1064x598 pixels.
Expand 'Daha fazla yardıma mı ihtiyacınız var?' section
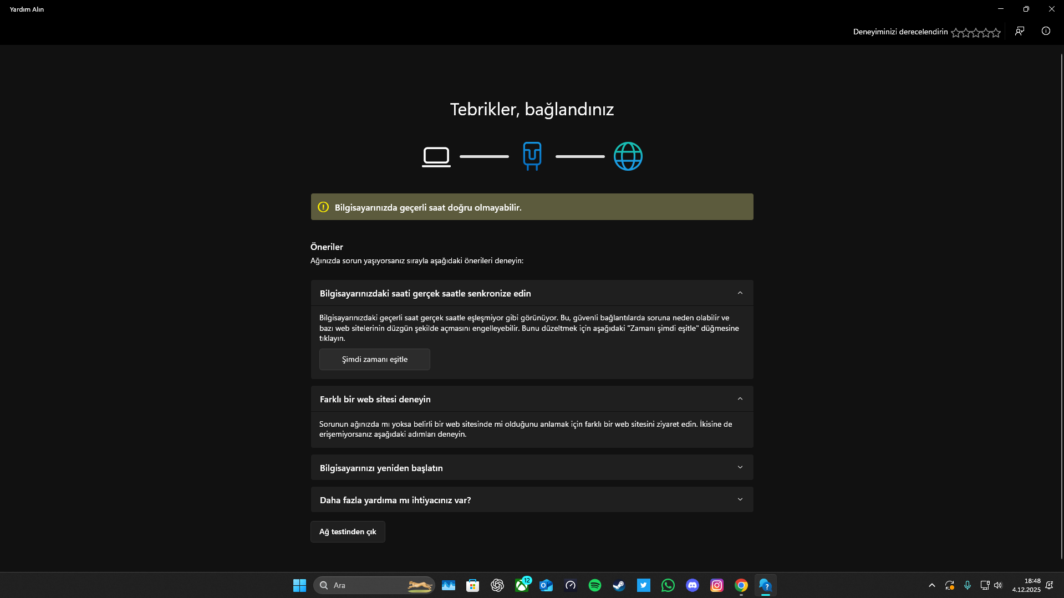coord(740,499)
